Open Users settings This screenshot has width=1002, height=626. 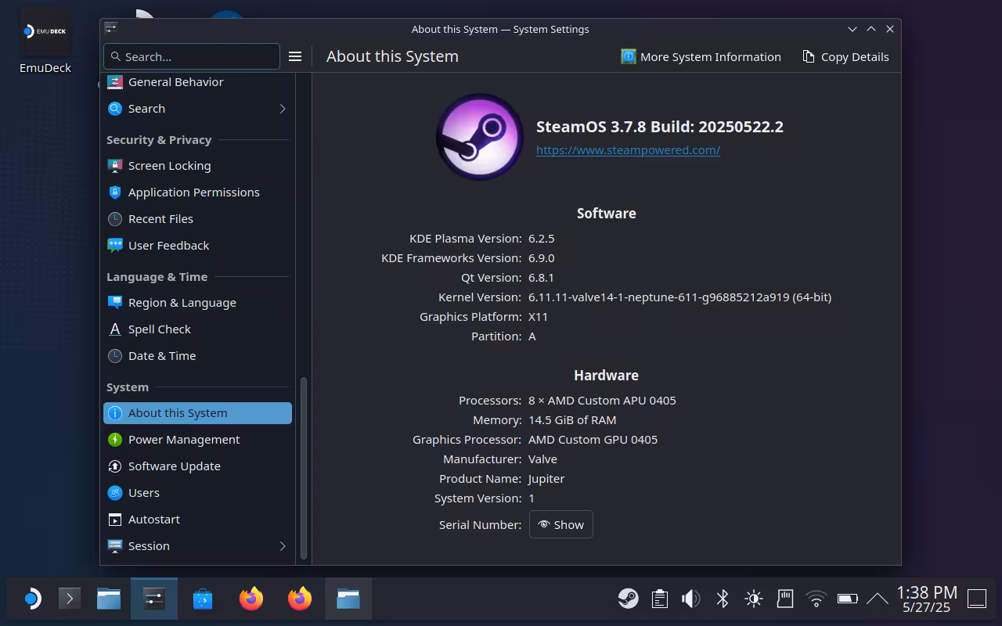(x=197, y=493)
